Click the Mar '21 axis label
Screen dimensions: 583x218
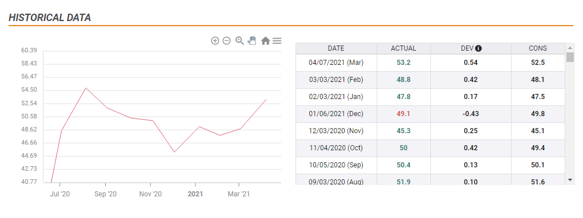coord(239,194)
